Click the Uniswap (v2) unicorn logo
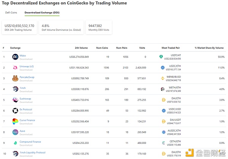This screenshot has height=159, width=228. point(15,68)
